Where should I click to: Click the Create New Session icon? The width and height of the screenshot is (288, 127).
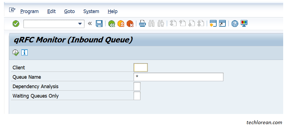pos(213,24)
